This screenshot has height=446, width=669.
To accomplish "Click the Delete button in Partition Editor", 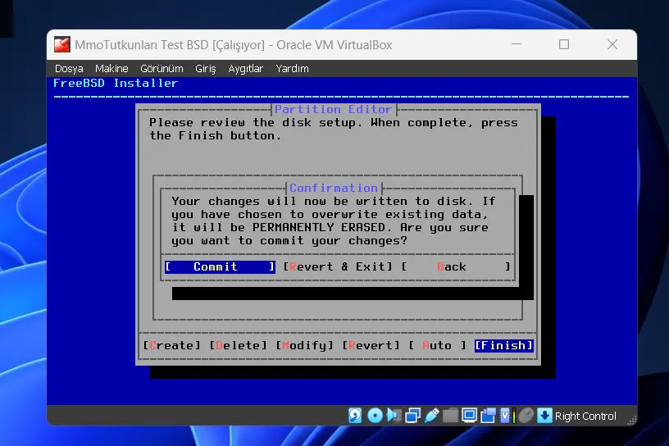I will click(238, 345).
